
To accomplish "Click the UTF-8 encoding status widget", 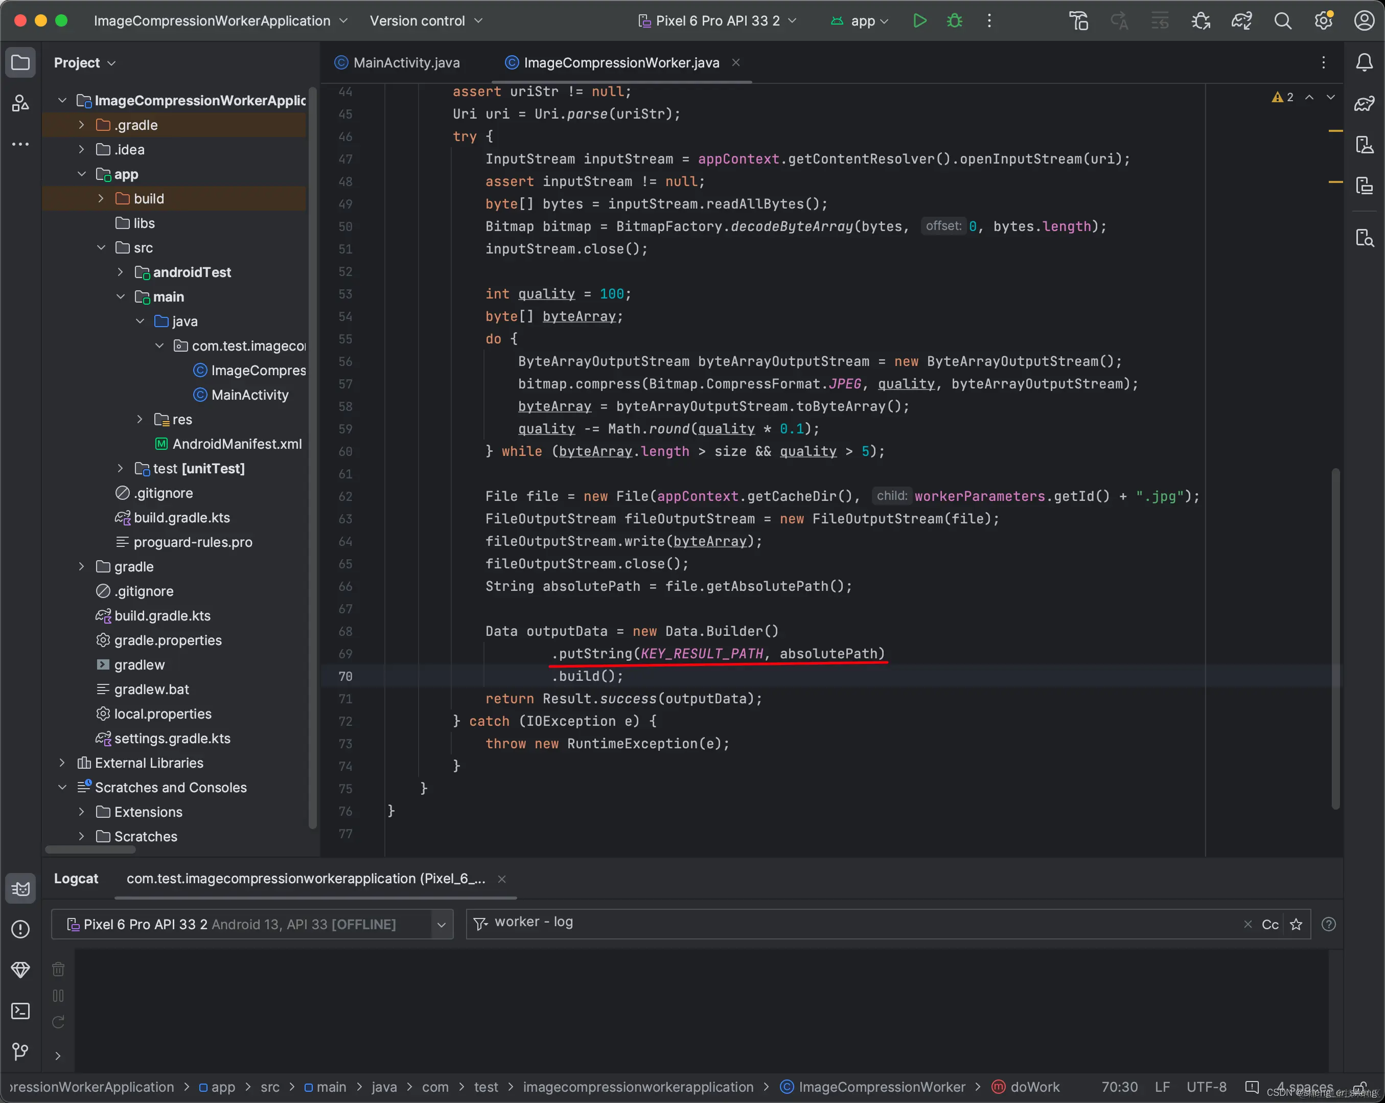I will [x=1206, y=1087].
